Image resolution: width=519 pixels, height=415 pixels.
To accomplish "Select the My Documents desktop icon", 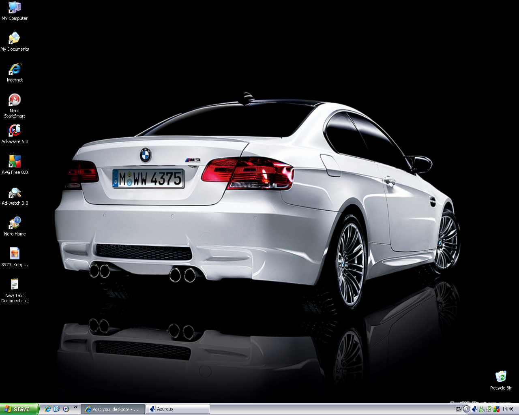I will tap(15, 42).
